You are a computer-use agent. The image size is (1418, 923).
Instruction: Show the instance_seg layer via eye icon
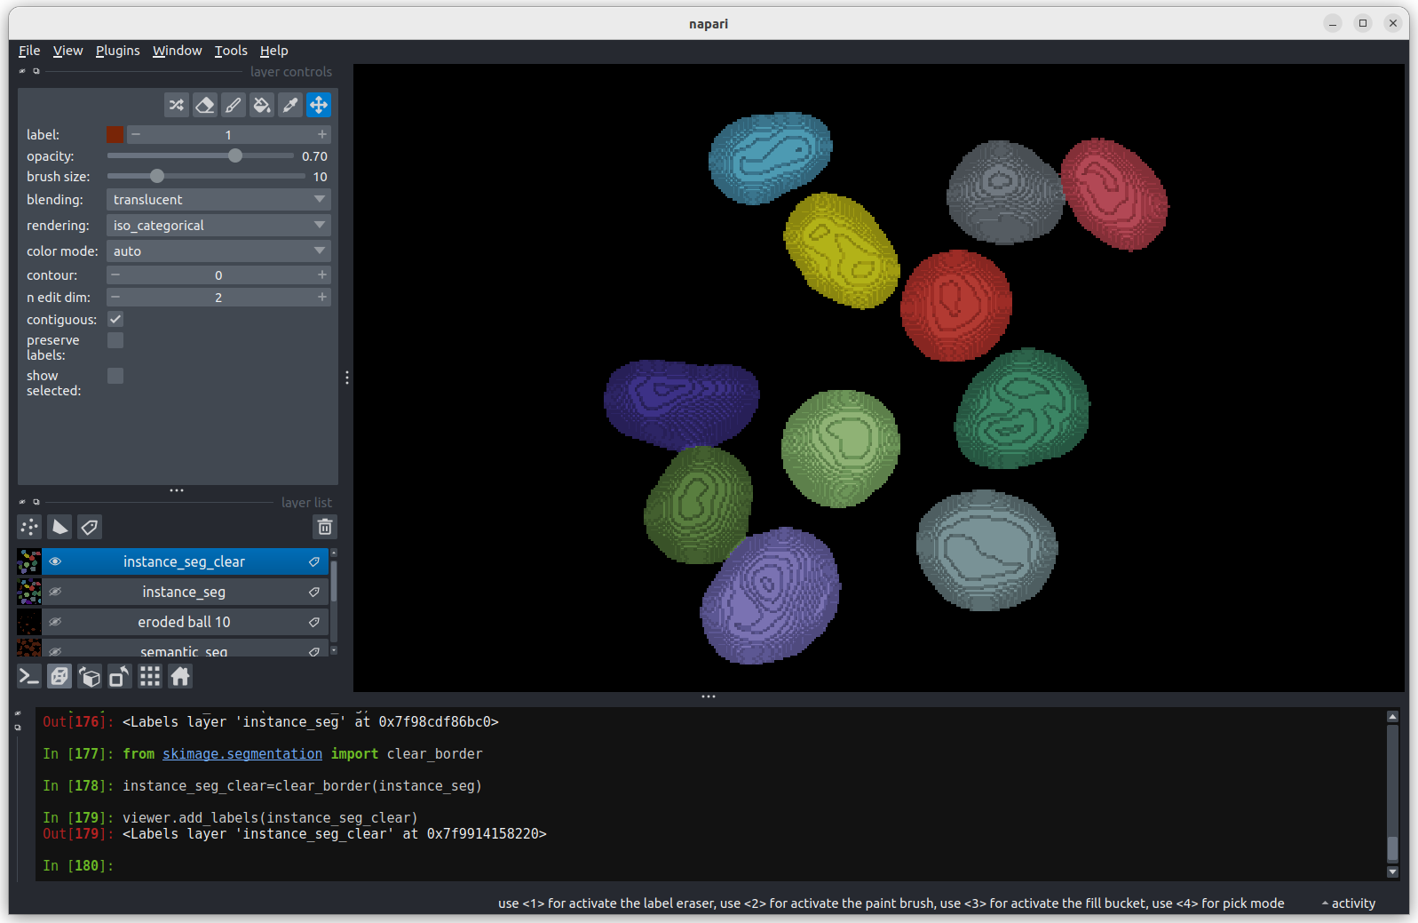[55, 592]
